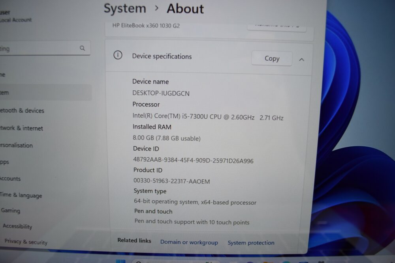Click the Device specifications info icon
The image size is (395, 263).
[x=118, y=55]
